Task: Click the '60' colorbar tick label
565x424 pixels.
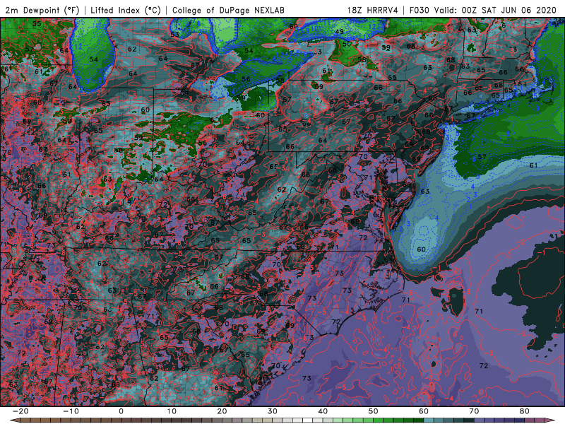Action: coord(424,411)
